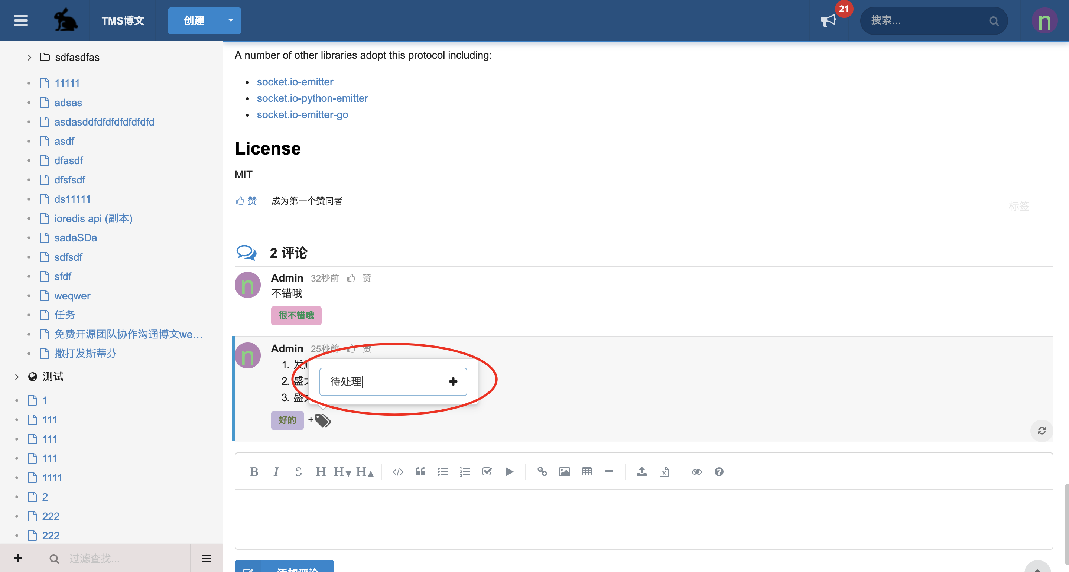
Task: Open the editor help icon
Action: click(x=719, y=472)
